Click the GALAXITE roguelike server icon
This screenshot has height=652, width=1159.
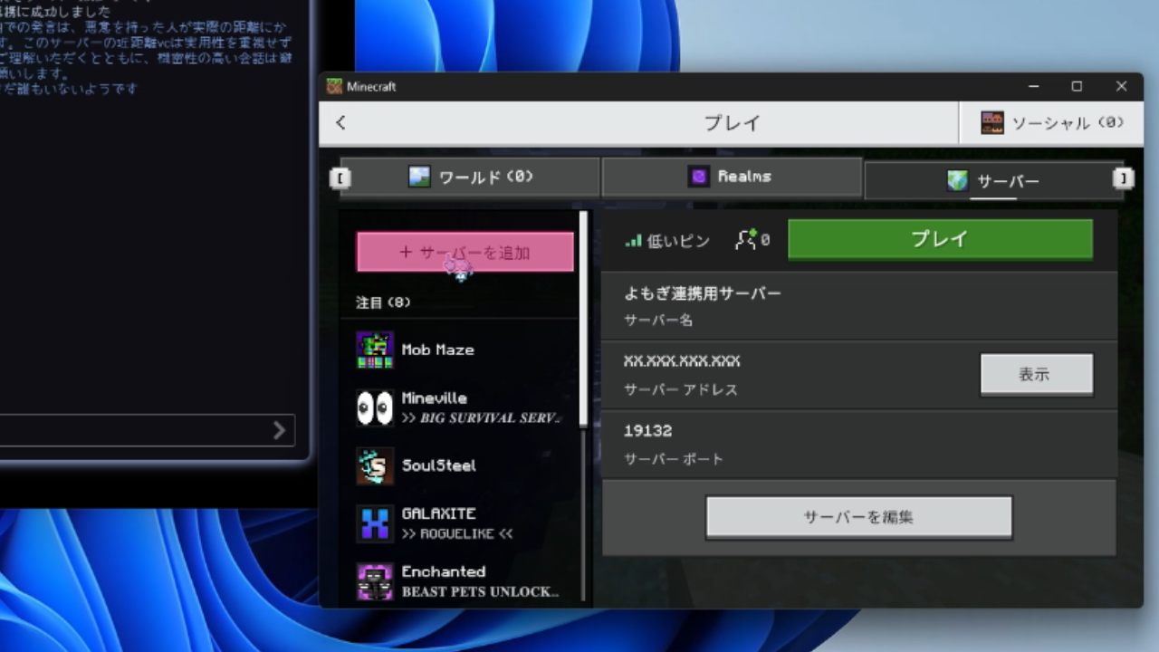click(x=373, y=523)
